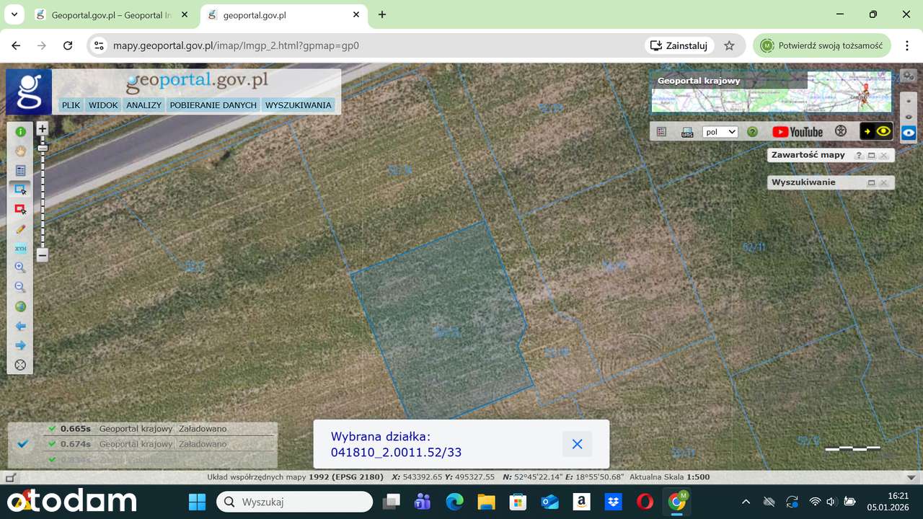Close the Wyszukiwanie panel
This screenshot has width=923, height=519.
[883, 183]
